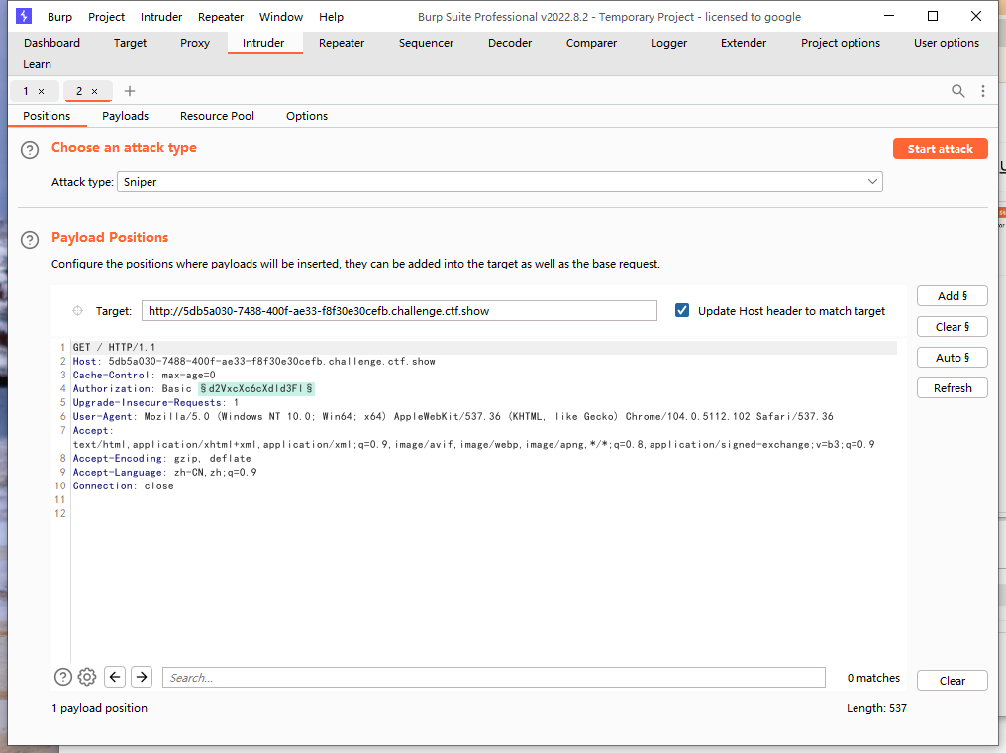Open the User options tab
Viewport: 1006px width, 753px height.
click(x=947, y=43)
